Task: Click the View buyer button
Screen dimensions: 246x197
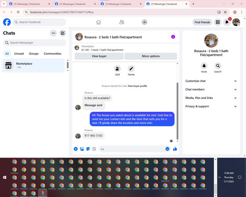Action: coord(99,56)
